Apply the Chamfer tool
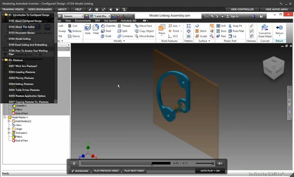Image resolution: width=294 pixels, height=177 pixels. point(108,26)
